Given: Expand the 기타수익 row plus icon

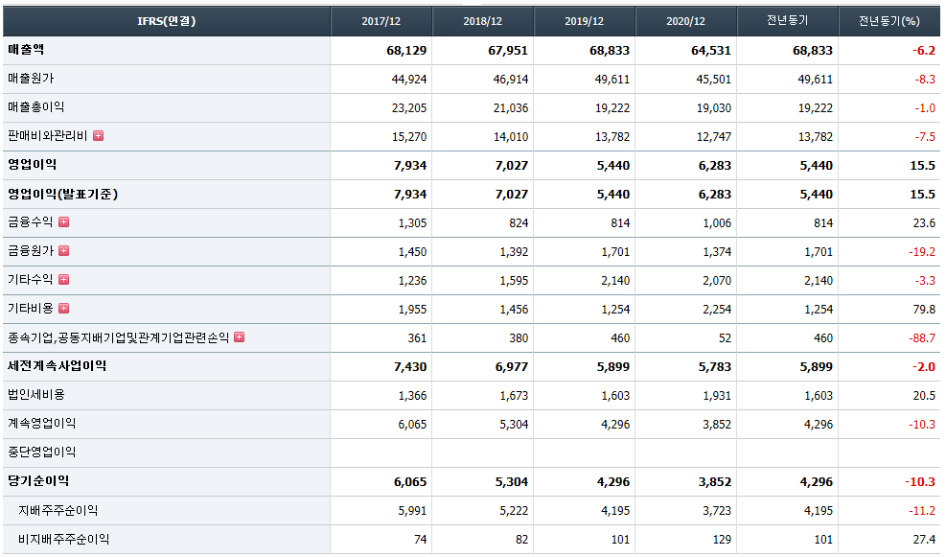Looking at the screenshot, I should click(63, 279).
